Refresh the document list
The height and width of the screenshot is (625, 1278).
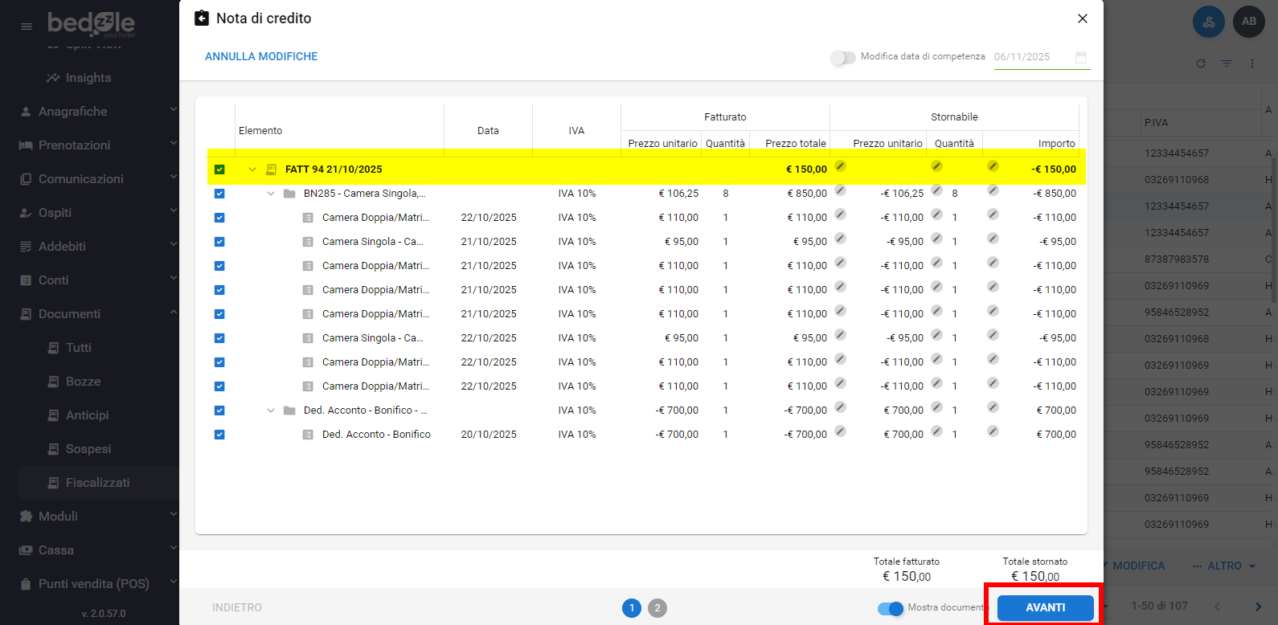1201,63
